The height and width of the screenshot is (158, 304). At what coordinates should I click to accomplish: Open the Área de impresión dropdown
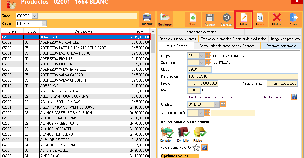tap(201, 113)
